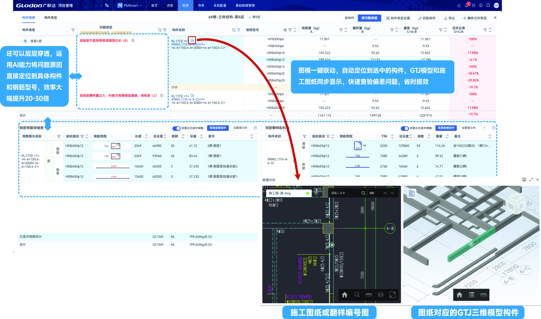The width and height of the screenshot is (541, 319).
Task: Click the drawing-model link icon beside KL17(3)
Action: tap(192, 40)
